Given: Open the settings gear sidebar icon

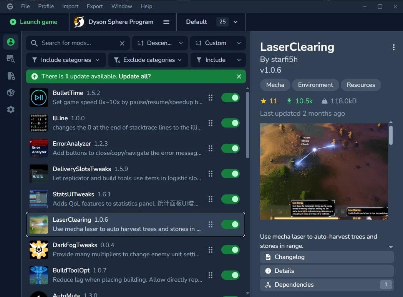Looking at the screenshot, I should (x=11, y=110).
